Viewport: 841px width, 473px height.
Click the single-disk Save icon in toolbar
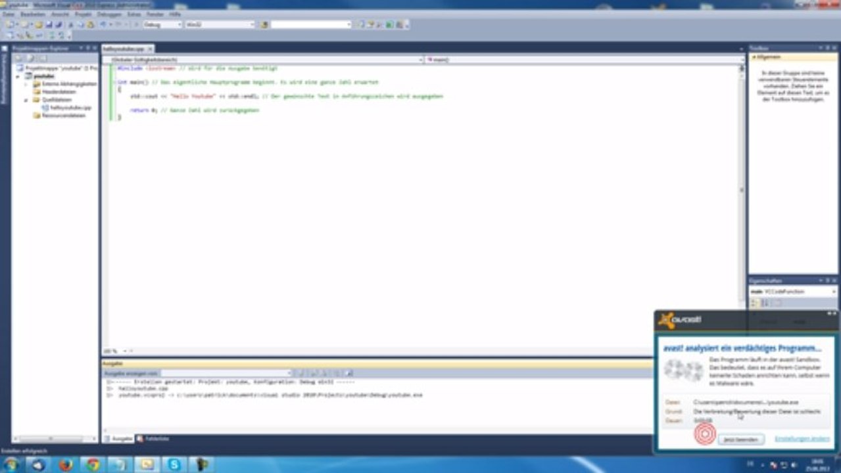49,25
